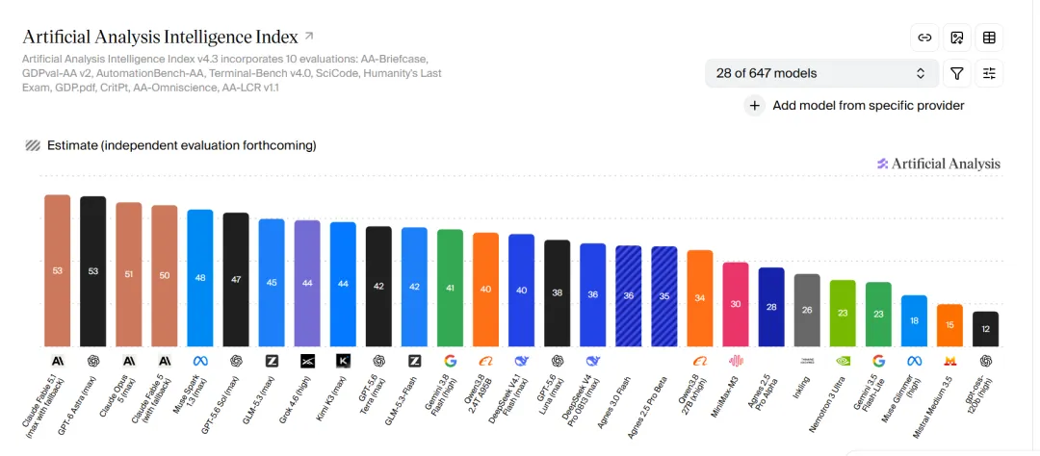
Task: Click the gpt-oss-120b bar showing 12
Action: 986,329
